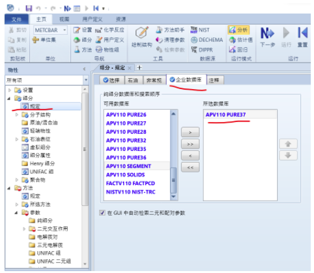314x273 pixels.
Task: Open the 所有项 filter dropdown
Action: click(x=86, y=80)
